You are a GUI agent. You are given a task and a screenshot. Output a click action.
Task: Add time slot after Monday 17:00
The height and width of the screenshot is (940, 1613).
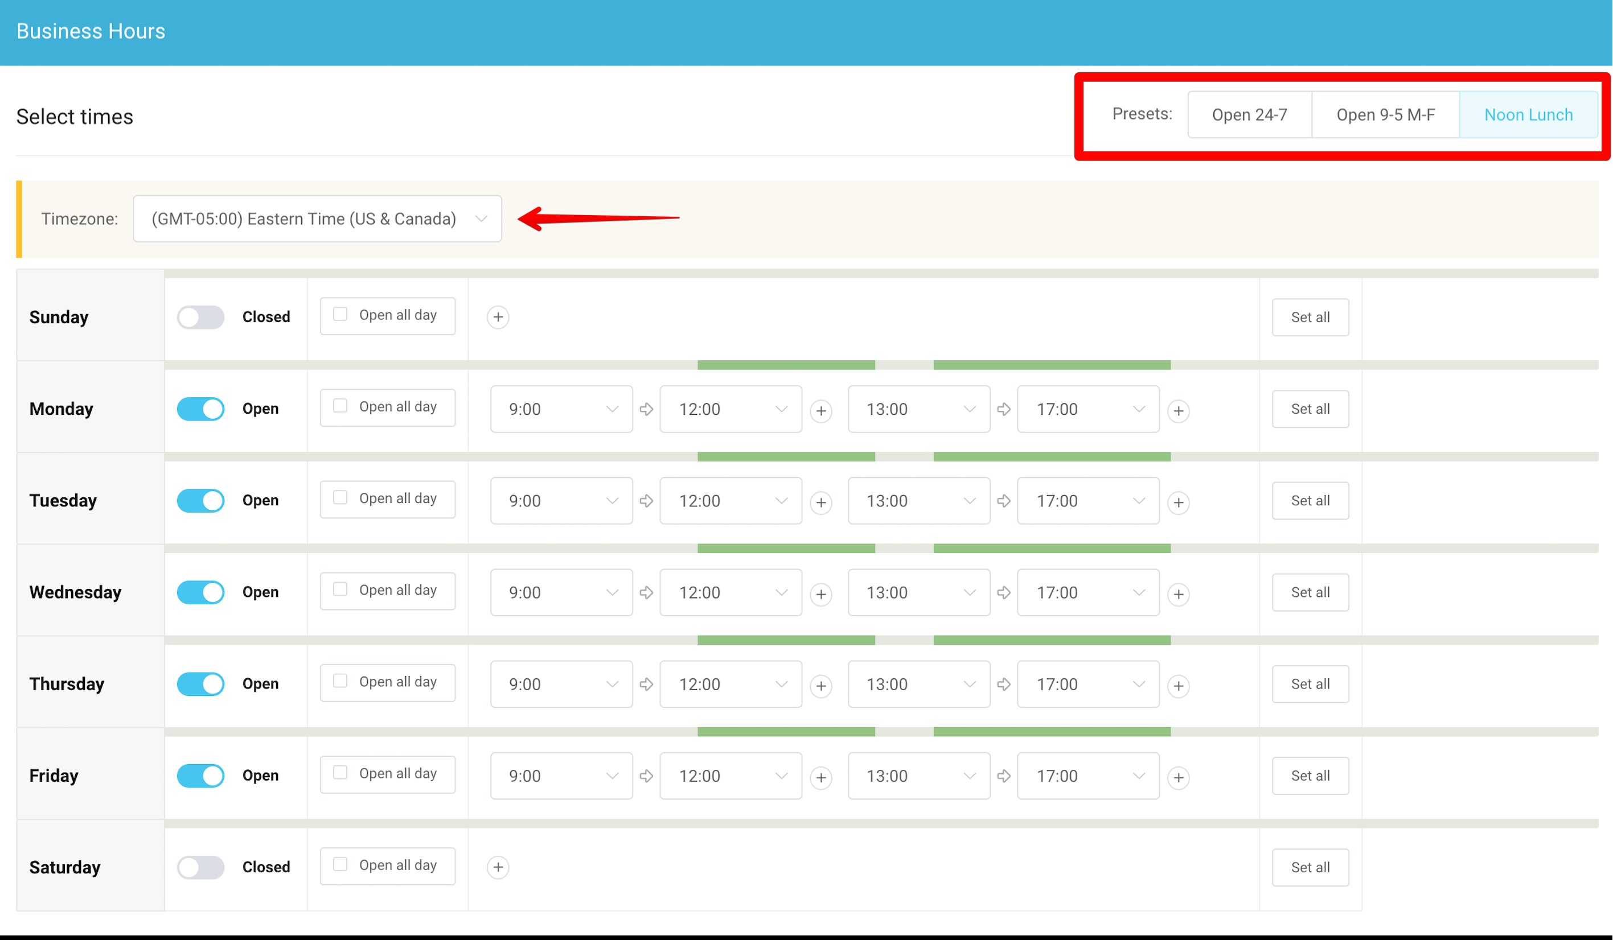coord(1179,410)
